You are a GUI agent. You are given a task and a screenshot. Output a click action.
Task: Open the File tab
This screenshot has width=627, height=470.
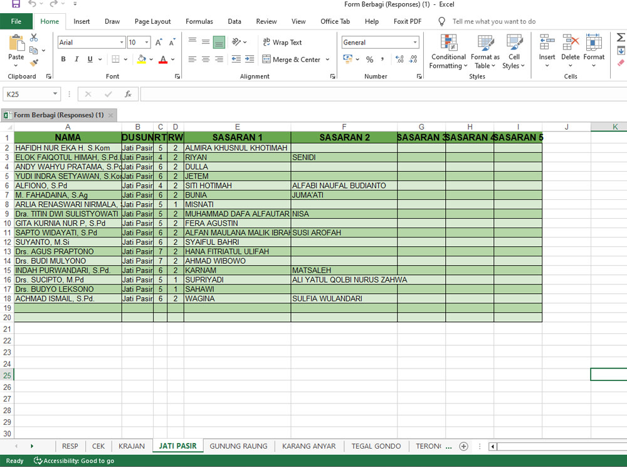(16, 21)
